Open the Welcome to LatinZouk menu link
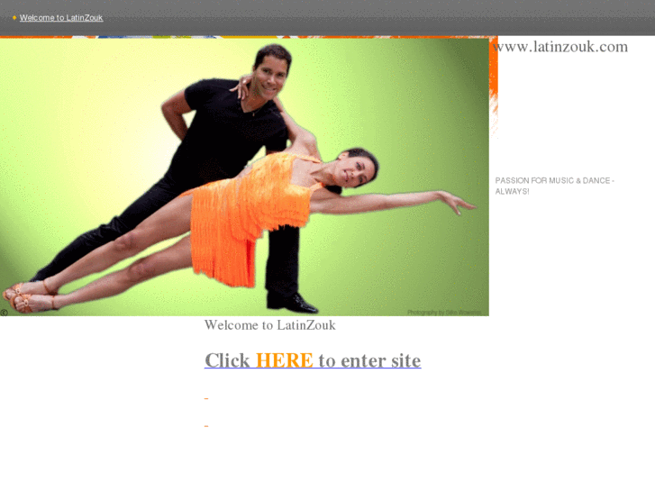 pos(61,17)
